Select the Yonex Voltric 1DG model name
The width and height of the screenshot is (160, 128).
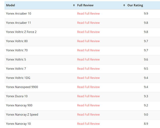(18, 78)
